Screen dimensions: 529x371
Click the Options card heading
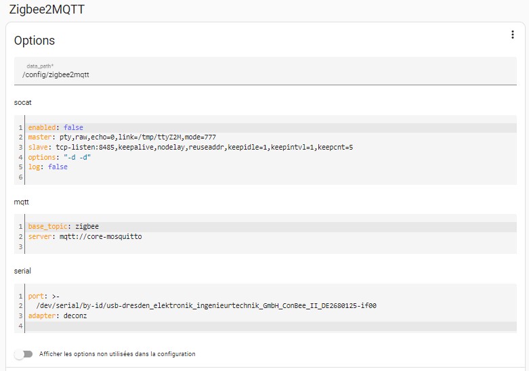point(35,41)
